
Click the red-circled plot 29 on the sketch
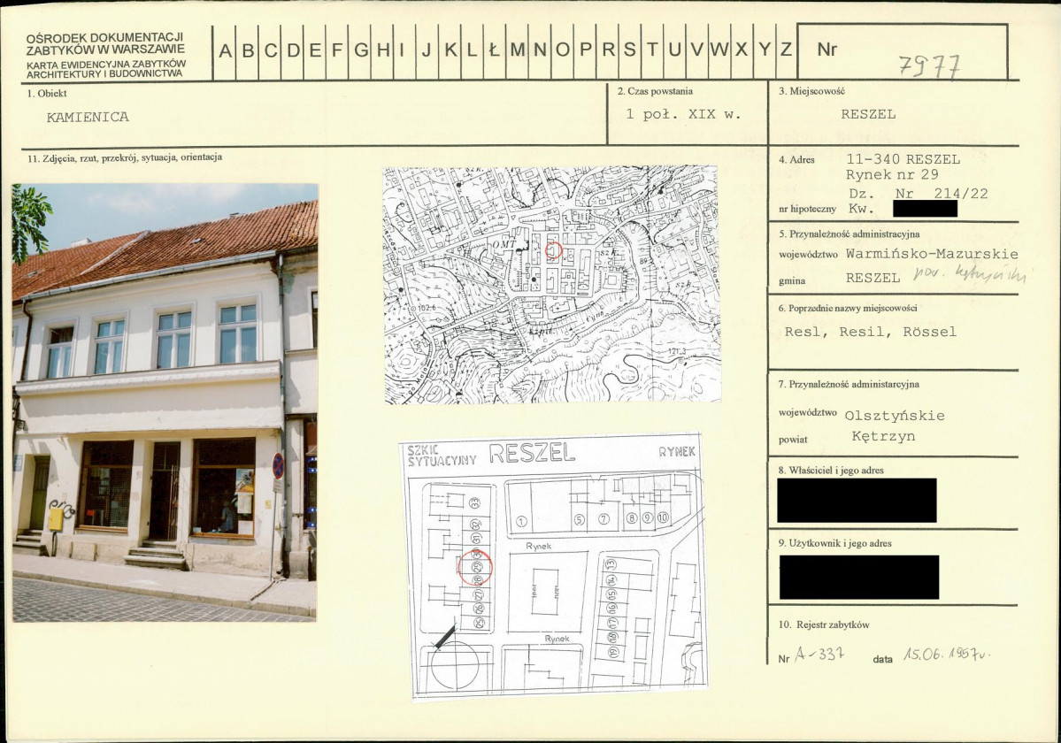point(476,568)
